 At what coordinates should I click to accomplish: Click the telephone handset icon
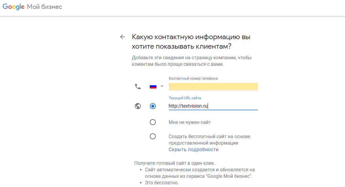coord(137,87)
